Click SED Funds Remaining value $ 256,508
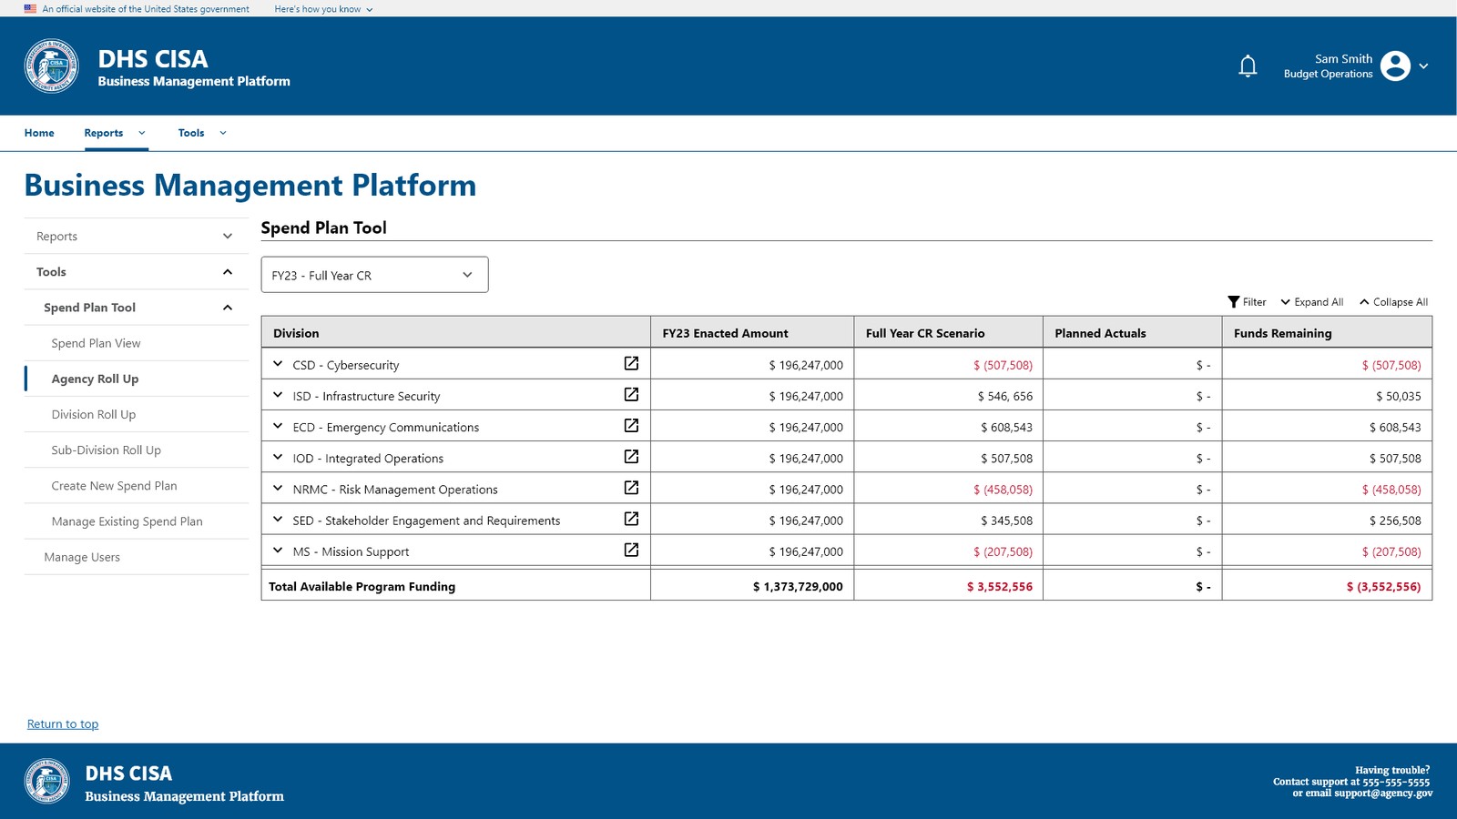Screen dimensions: 1457x819 (1395, 521)
